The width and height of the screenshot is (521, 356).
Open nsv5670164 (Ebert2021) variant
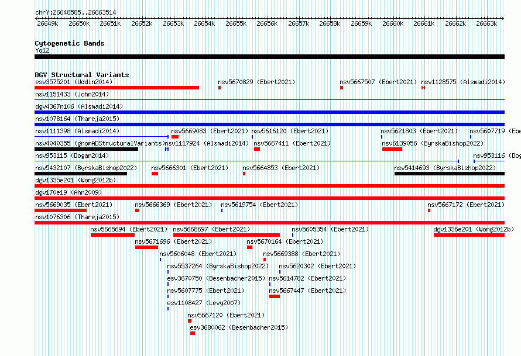[285, 241]
